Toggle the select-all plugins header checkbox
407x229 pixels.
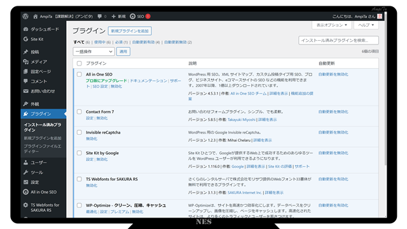[79, 64]
